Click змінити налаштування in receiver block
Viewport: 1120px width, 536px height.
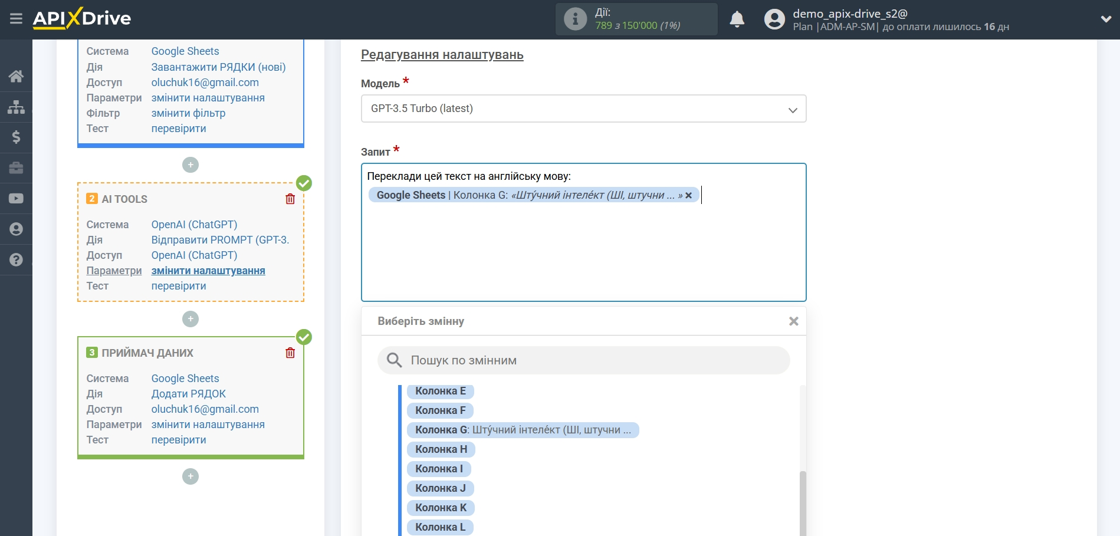208,425
